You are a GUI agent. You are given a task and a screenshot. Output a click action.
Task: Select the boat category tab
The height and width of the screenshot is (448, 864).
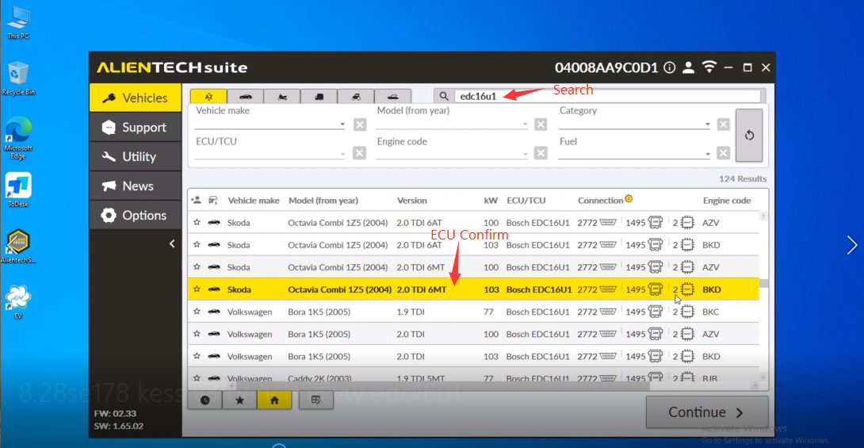coord(393,97)
